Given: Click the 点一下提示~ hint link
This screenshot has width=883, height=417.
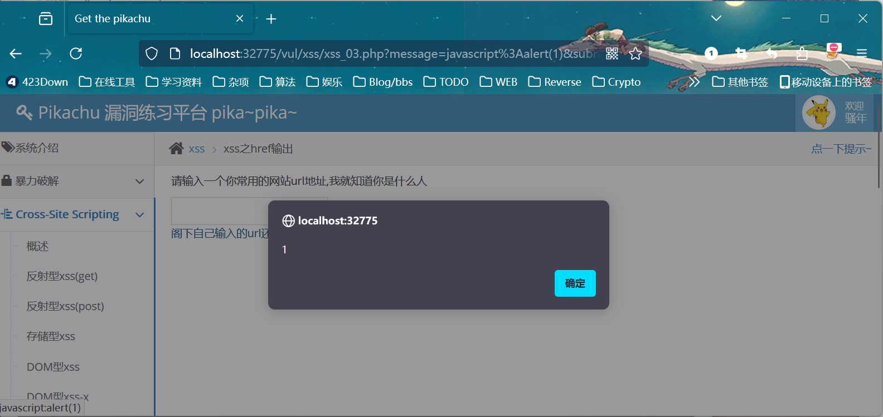Looking at the screenshot, I should [841, 149].
